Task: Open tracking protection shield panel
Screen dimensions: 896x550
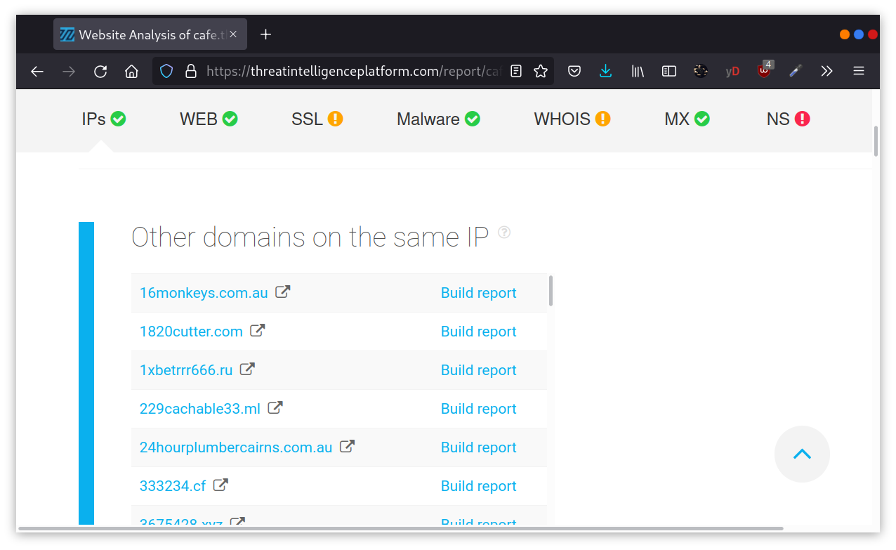Action: [x=166, y=71]
